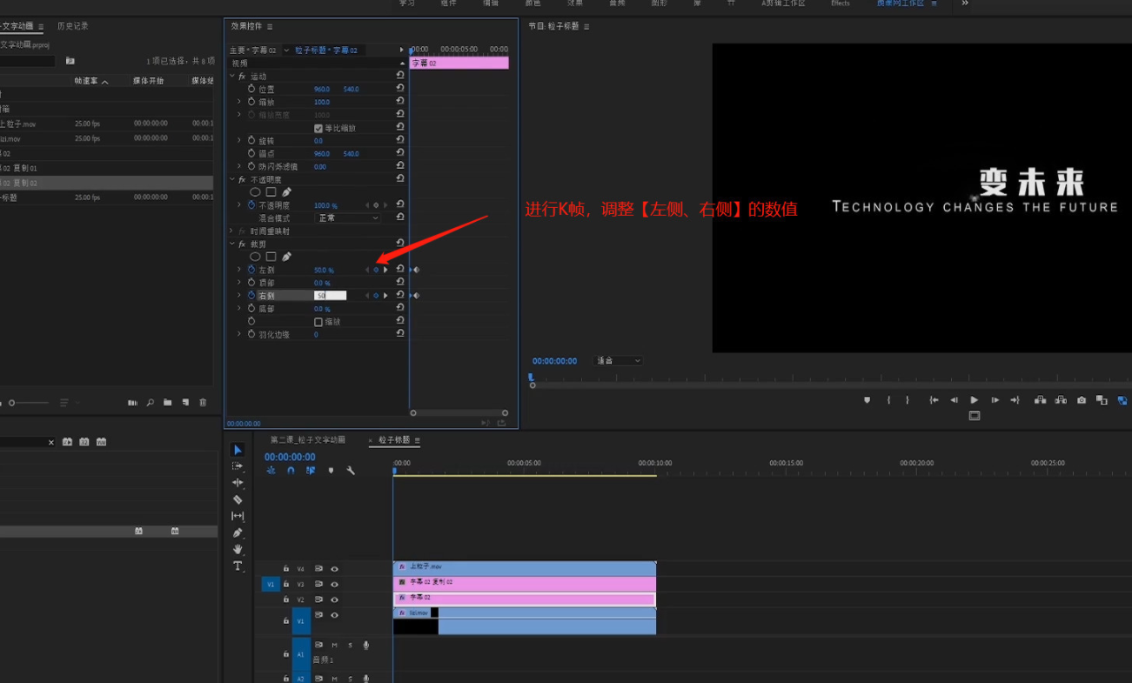This screenshot has height=683, width=1132.
Task: Click Go to In point button
Action: [934, 400]
